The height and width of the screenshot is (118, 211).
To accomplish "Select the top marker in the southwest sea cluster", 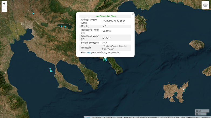I will (50, 69).
